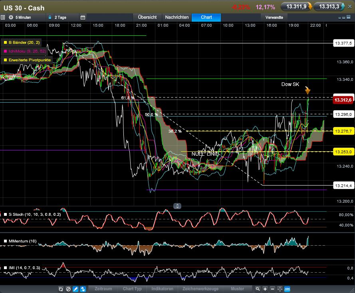Screen dimensions: 355x293
Task: Click the blue up-down arrows icon
Action: click(83, 289)
